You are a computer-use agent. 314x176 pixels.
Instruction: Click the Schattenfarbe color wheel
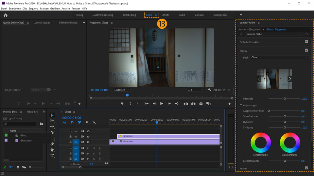(x=260, y=143)
